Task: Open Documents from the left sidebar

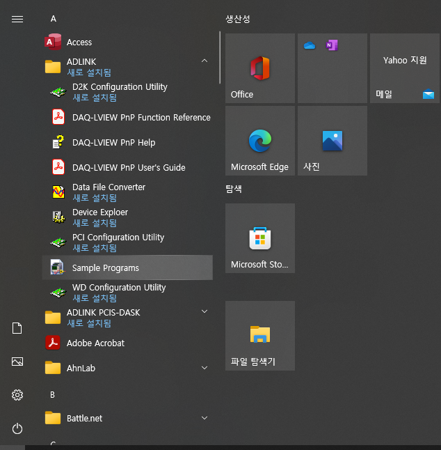Action: [x=17, y=328]
